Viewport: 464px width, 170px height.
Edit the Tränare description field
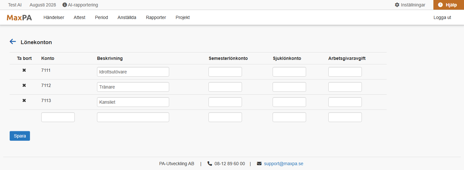[133, 87]
